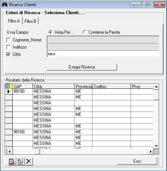Select Contiene la Parola radio button
167x171 pixels.
click(84, 32)
